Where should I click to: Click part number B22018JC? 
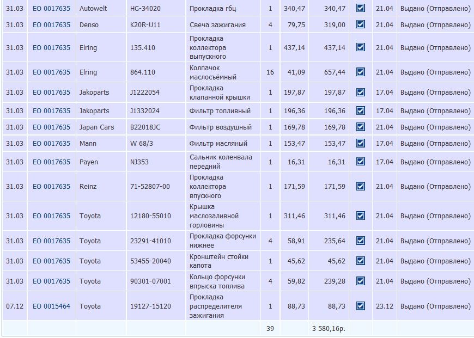(145, 127)
